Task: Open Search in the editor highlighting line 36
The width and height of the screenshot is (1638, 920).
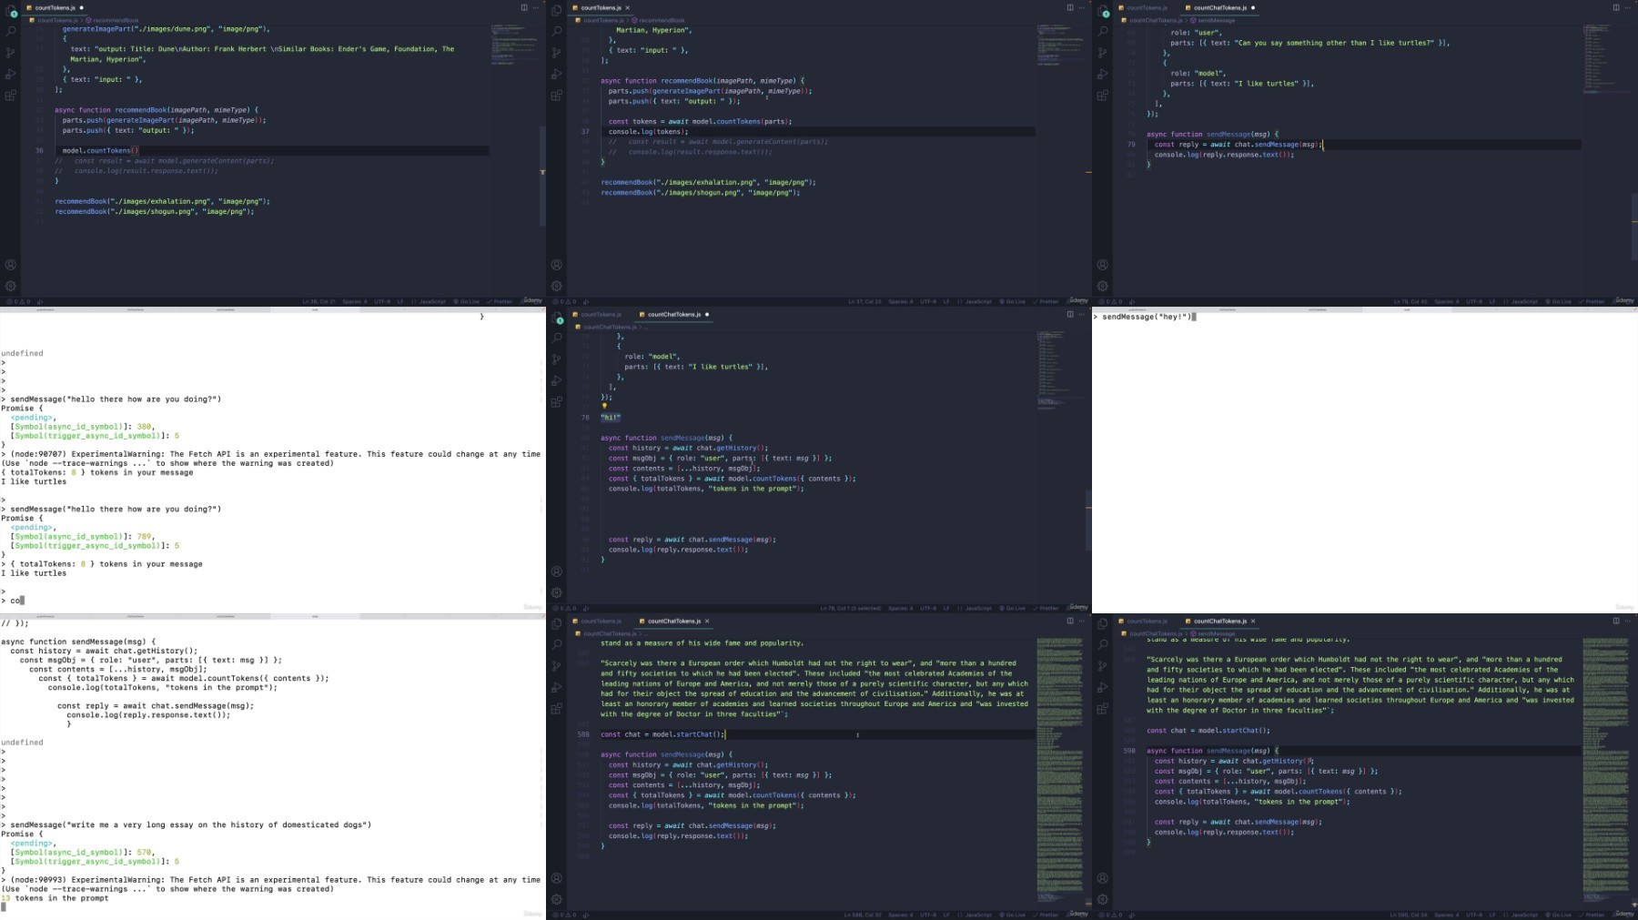Action: click(x=11, y=30)
